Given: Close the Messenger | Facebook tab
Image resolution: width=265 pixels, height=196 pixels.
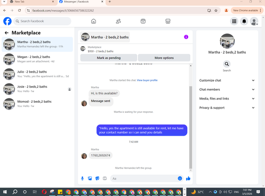Looking at the screenshot, I should [x=102, y=2].
